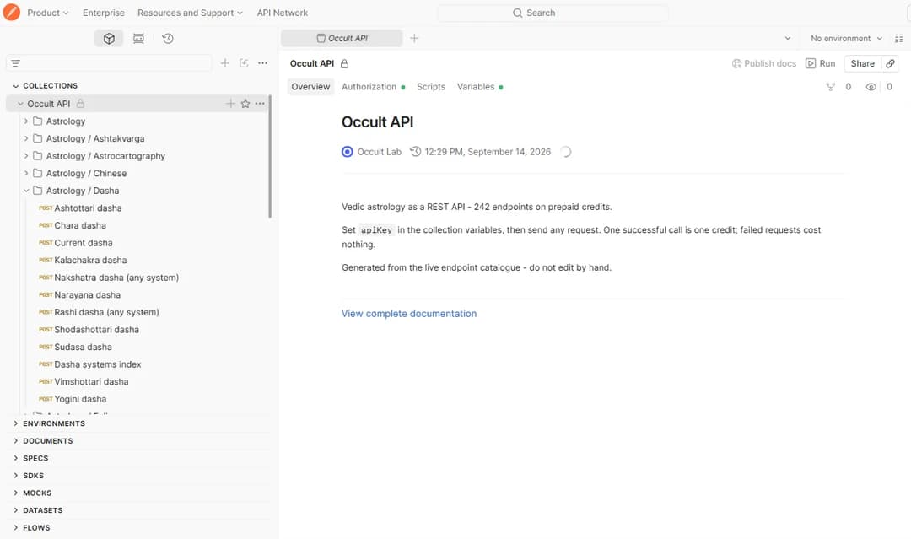911x539 pixels.
Task: Click the Postman logo icon
Action: click(12, 12)
